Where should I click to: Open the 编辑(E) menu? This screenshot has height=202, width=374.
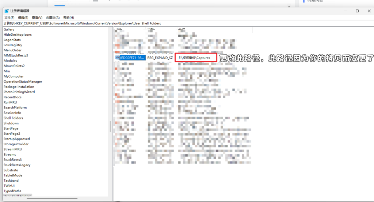click(x=23, y=17)
